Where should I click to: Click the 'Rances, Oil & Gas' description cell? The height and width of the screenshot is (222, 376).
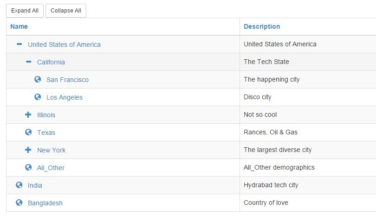308,132
